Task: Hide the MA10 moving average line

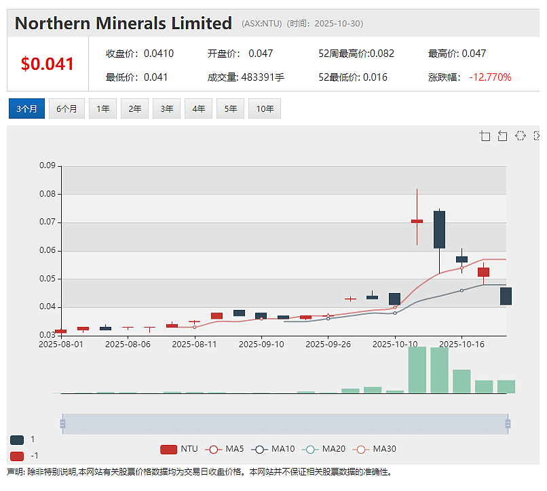Action: click(x=273, y=449)
